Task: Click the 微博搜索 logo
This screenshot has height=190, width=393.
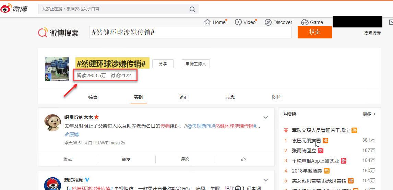Action: coord(58,33)
